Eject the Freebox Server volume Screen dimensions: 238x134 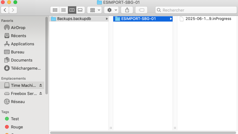(41, 93)
